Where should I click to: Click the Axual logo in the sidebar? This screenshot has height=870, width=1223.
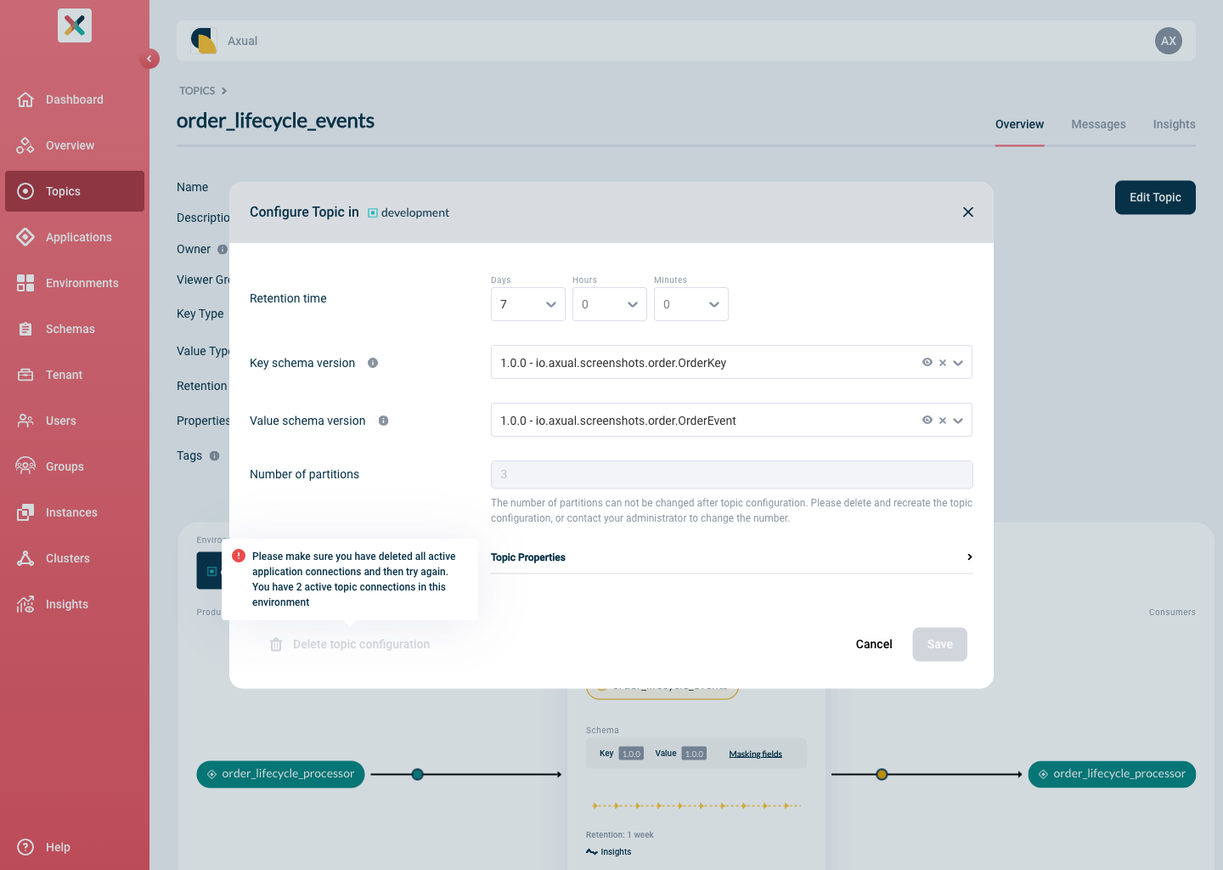click(75, 25)
